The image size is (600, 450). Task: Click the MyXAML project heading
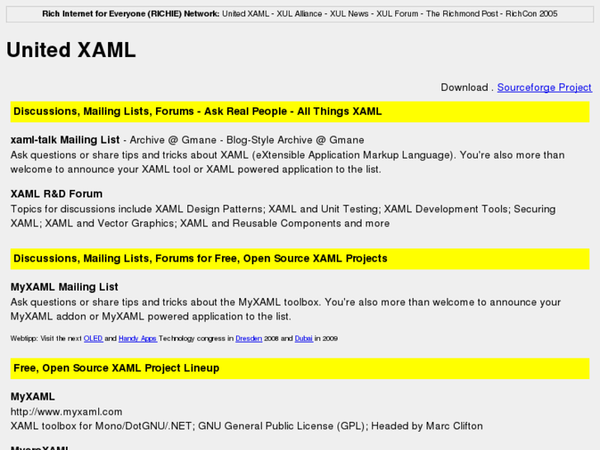pos(32,397)
